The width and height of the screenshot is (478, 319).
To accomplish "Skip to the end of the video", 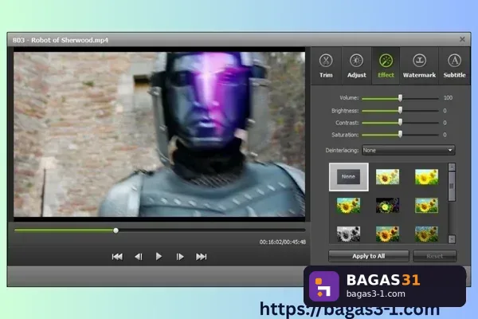I will (202, 257).
